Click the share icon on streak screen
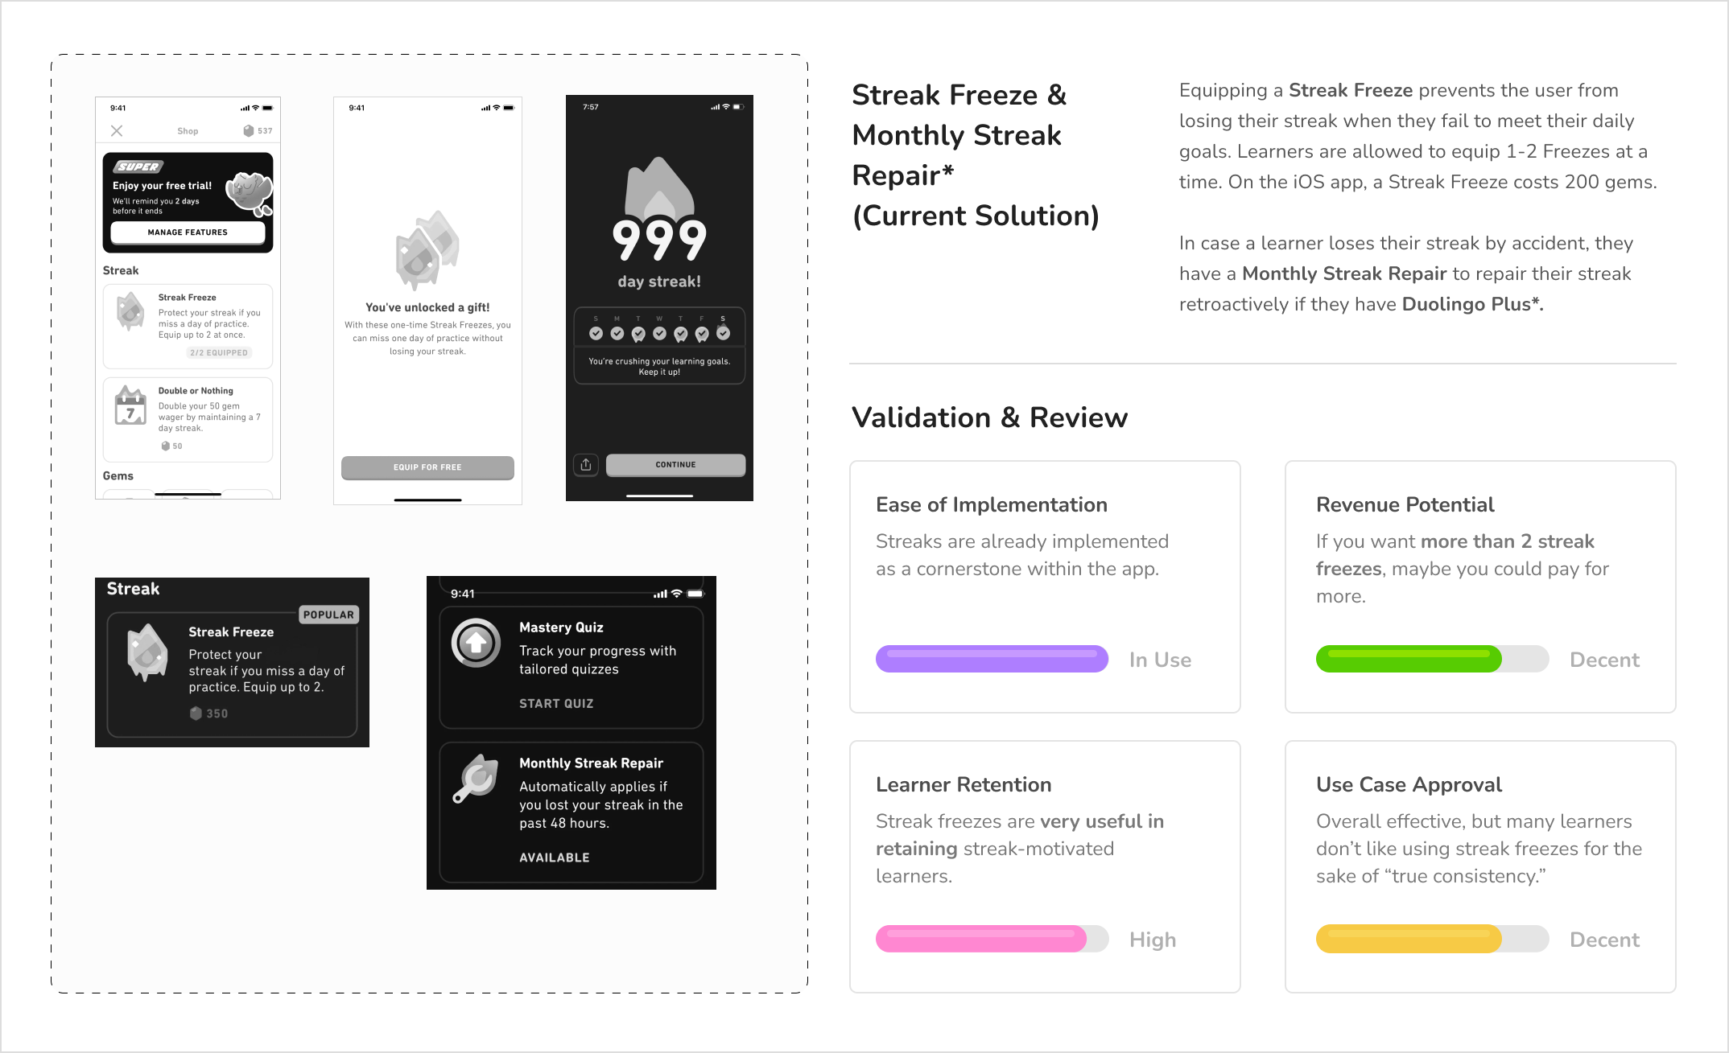1729x1053 pixels. [x=587, y=467]
